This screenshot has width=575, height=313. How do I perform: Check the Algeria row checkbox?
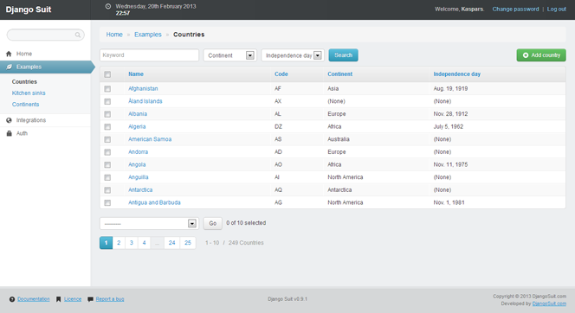point(107,126)
